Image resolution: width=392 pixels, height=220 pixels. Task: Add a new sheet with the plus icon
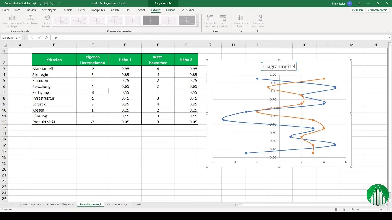(139, 204)
